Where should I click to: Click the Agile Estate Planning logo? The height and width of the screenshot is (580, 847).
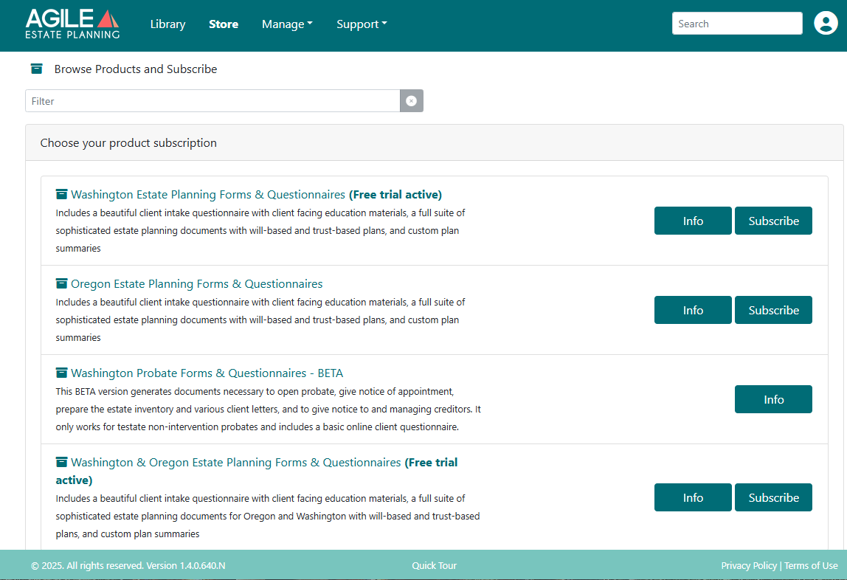[72, 24]
